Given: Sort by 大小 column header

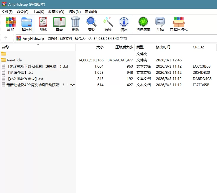Looking at the screenshot, I should click(91, 47).
